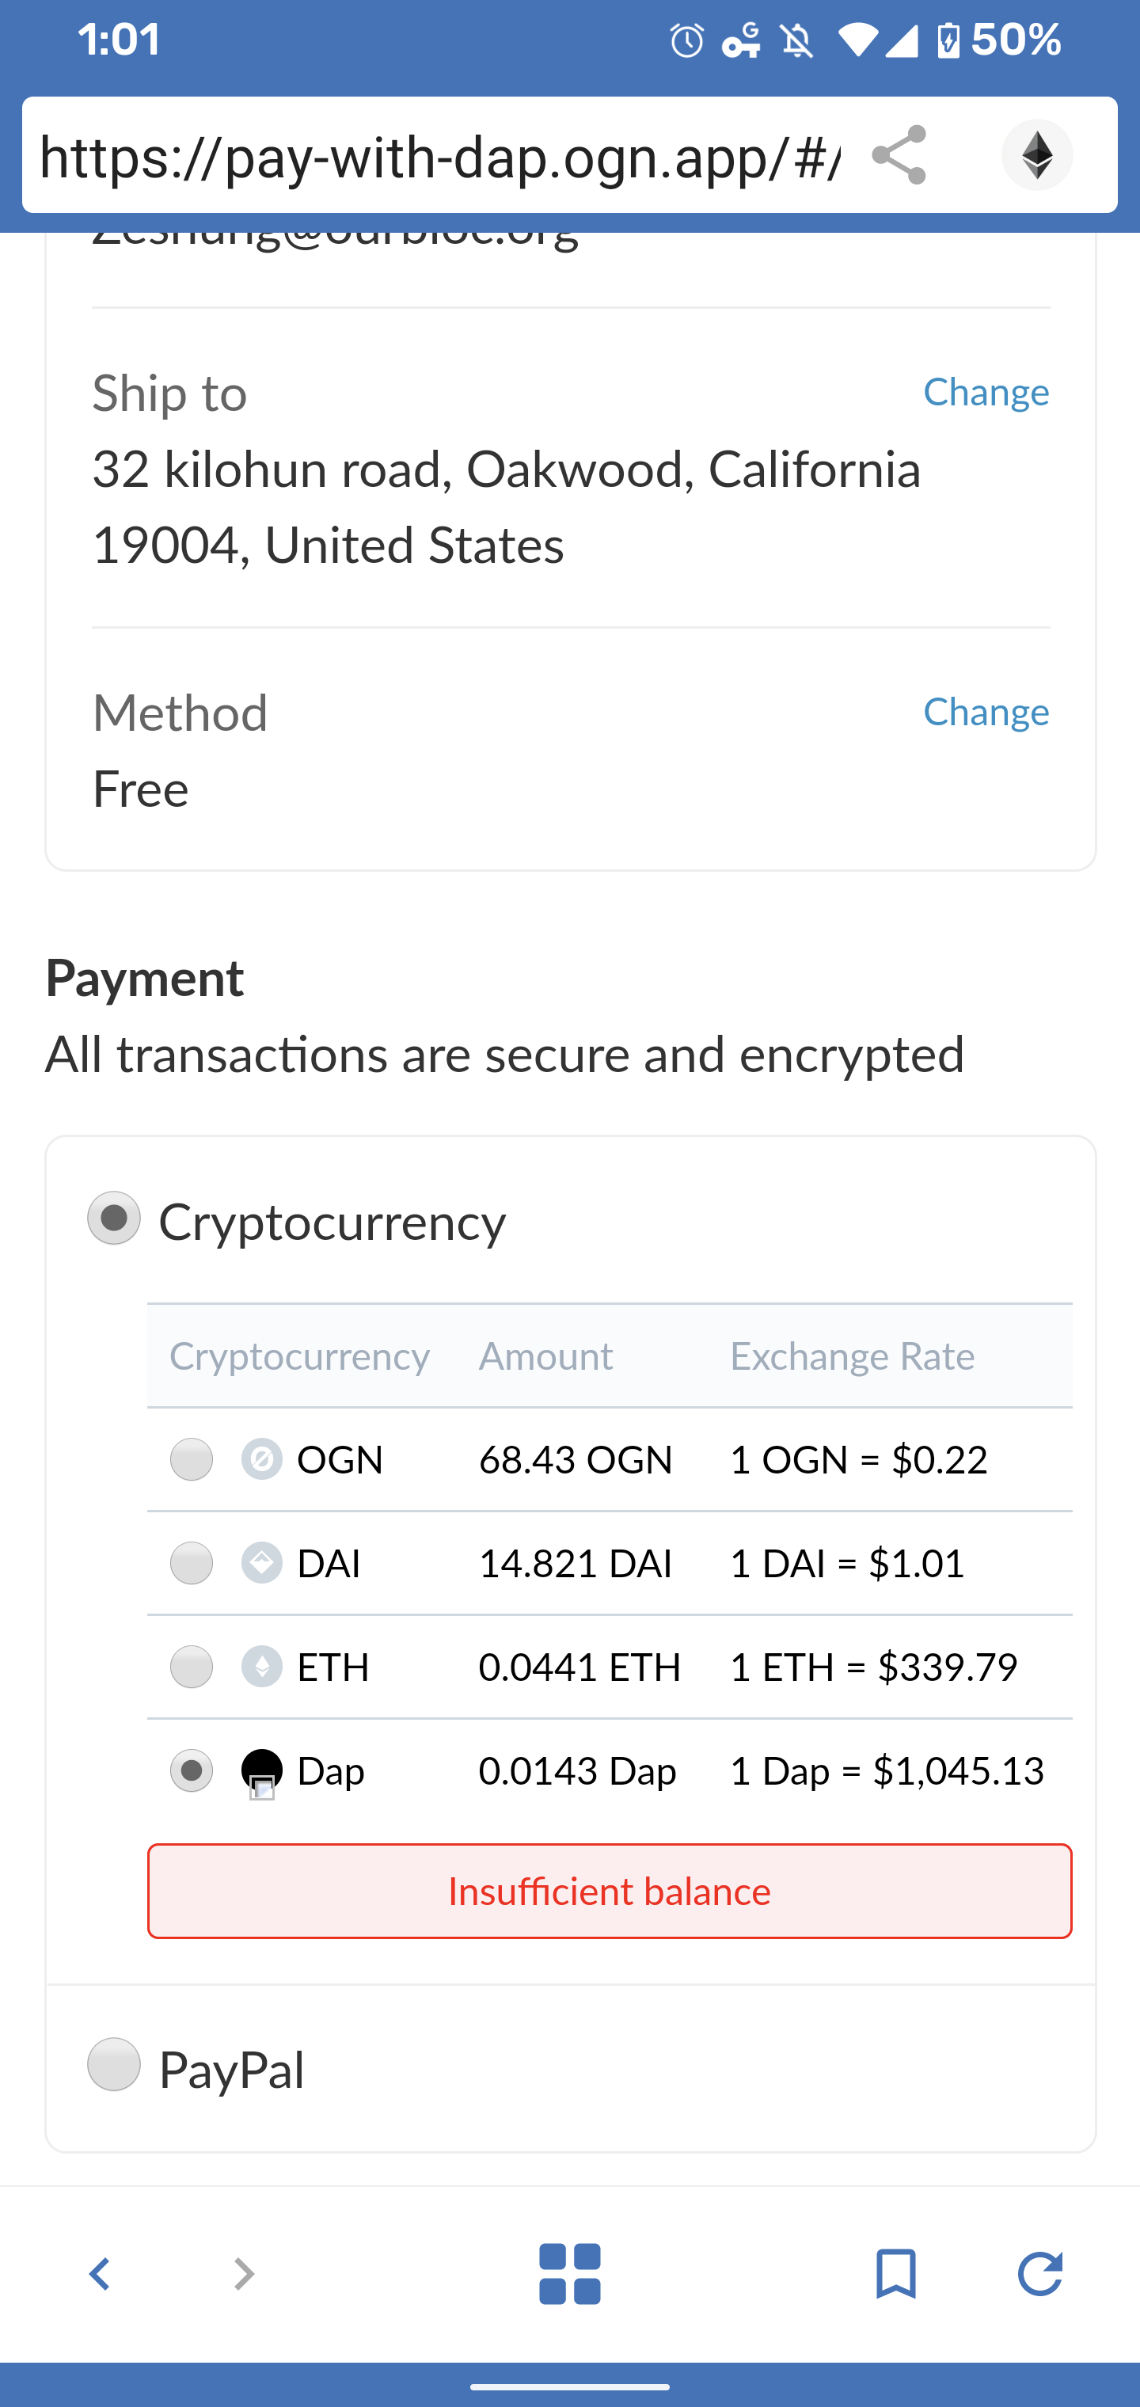Select DAI as the payment currency
This screenshot has width=1140, height=2407.
pyautogui.click(x=191, y=1562)
